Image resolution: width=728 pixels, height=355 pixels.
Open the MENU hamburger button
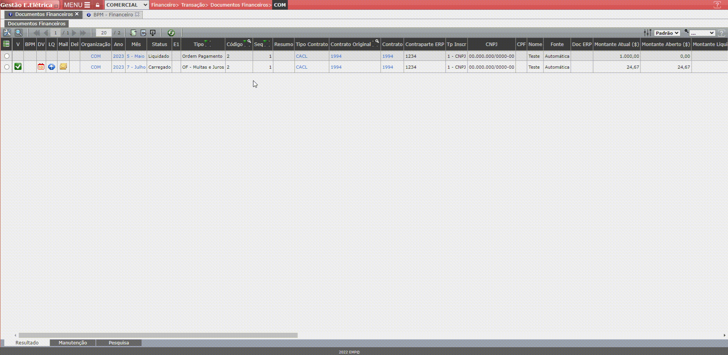tap(77, 5)
